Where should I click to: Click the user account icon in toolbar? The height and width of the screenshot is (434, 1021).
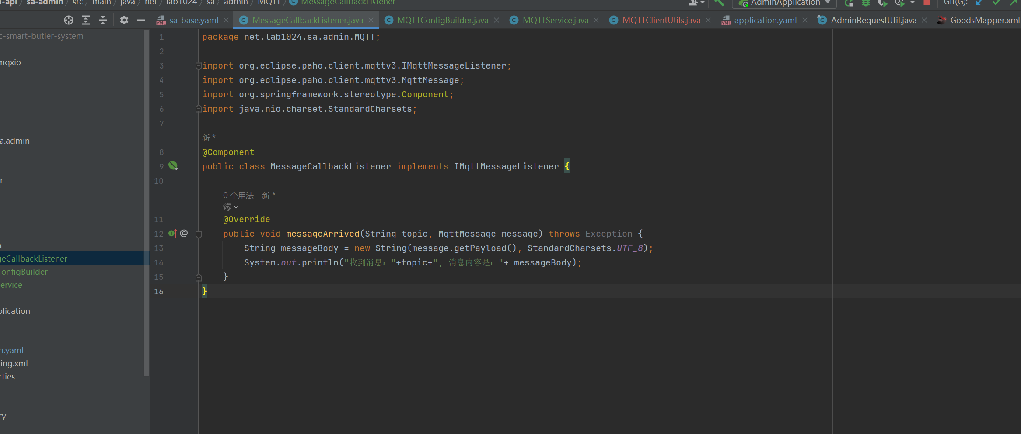(x=693, y=3)
